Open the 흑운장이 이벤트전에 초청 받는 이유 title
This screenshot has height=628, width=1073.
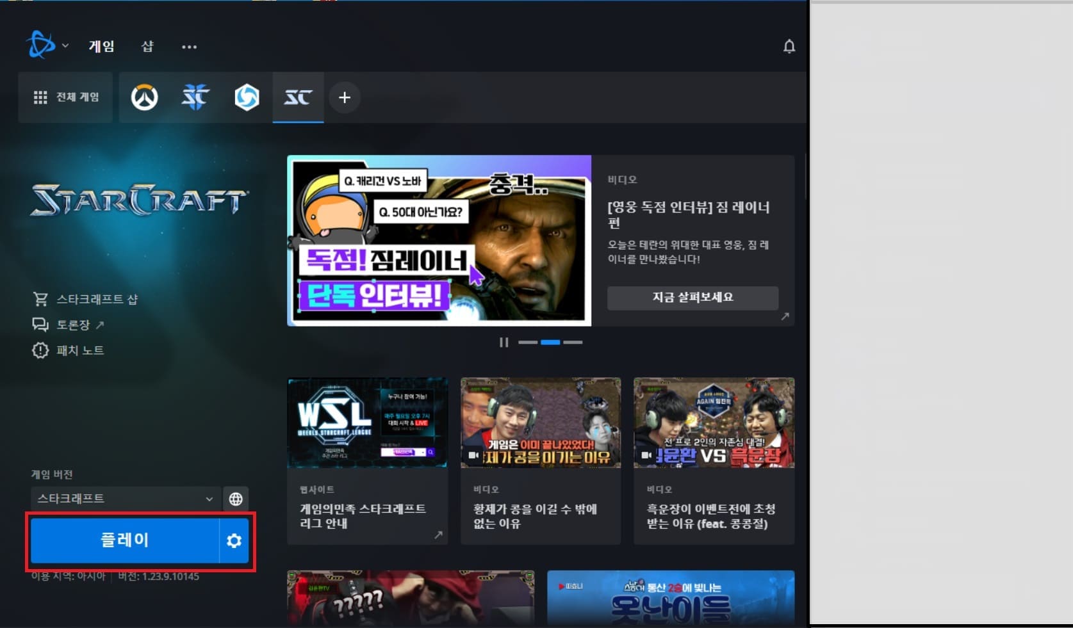click(711, 516)
